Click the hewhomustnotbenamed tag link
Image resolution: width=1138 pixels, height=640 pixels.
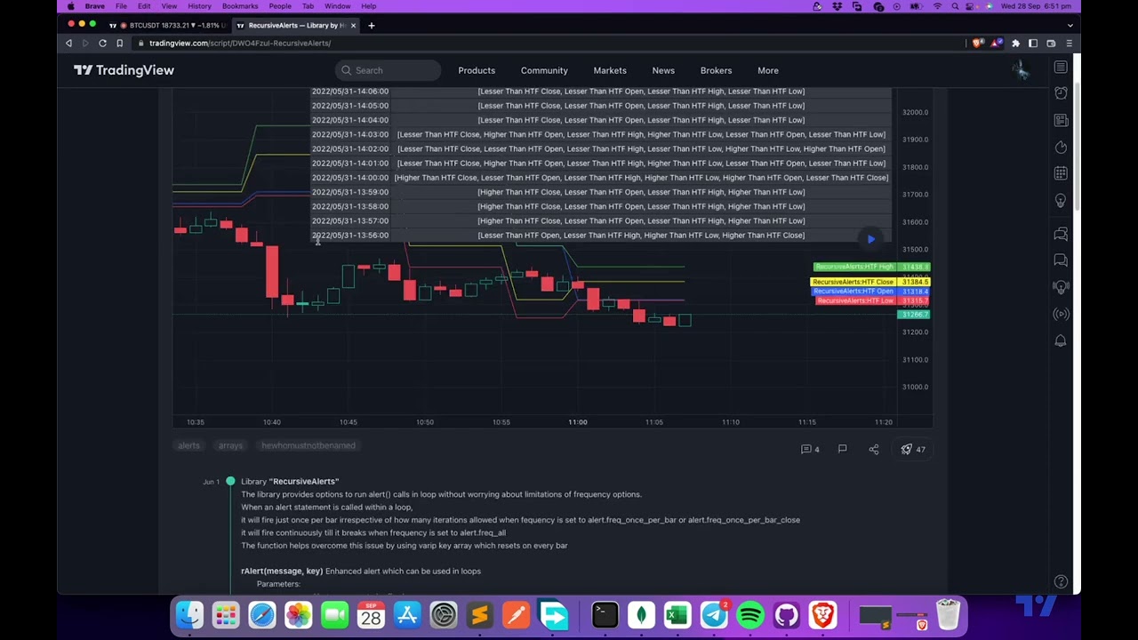point(309,445)
